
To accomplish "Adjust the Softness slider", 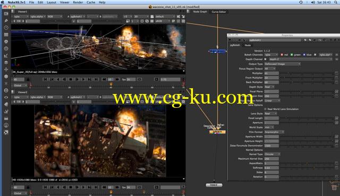I will point(307,168).
